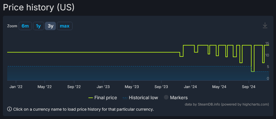276x119 pixels.
Task: Click the Jan '23 x-axis label
Action: (103, 86)
